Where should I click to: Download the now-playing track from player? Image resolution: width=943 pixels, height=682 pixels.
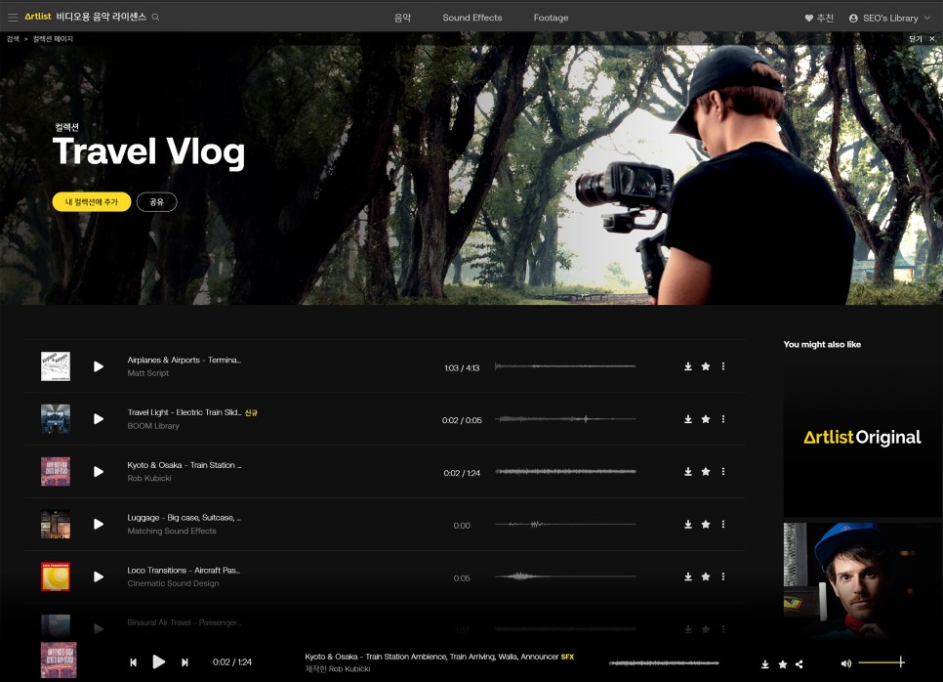pos(765,664)
